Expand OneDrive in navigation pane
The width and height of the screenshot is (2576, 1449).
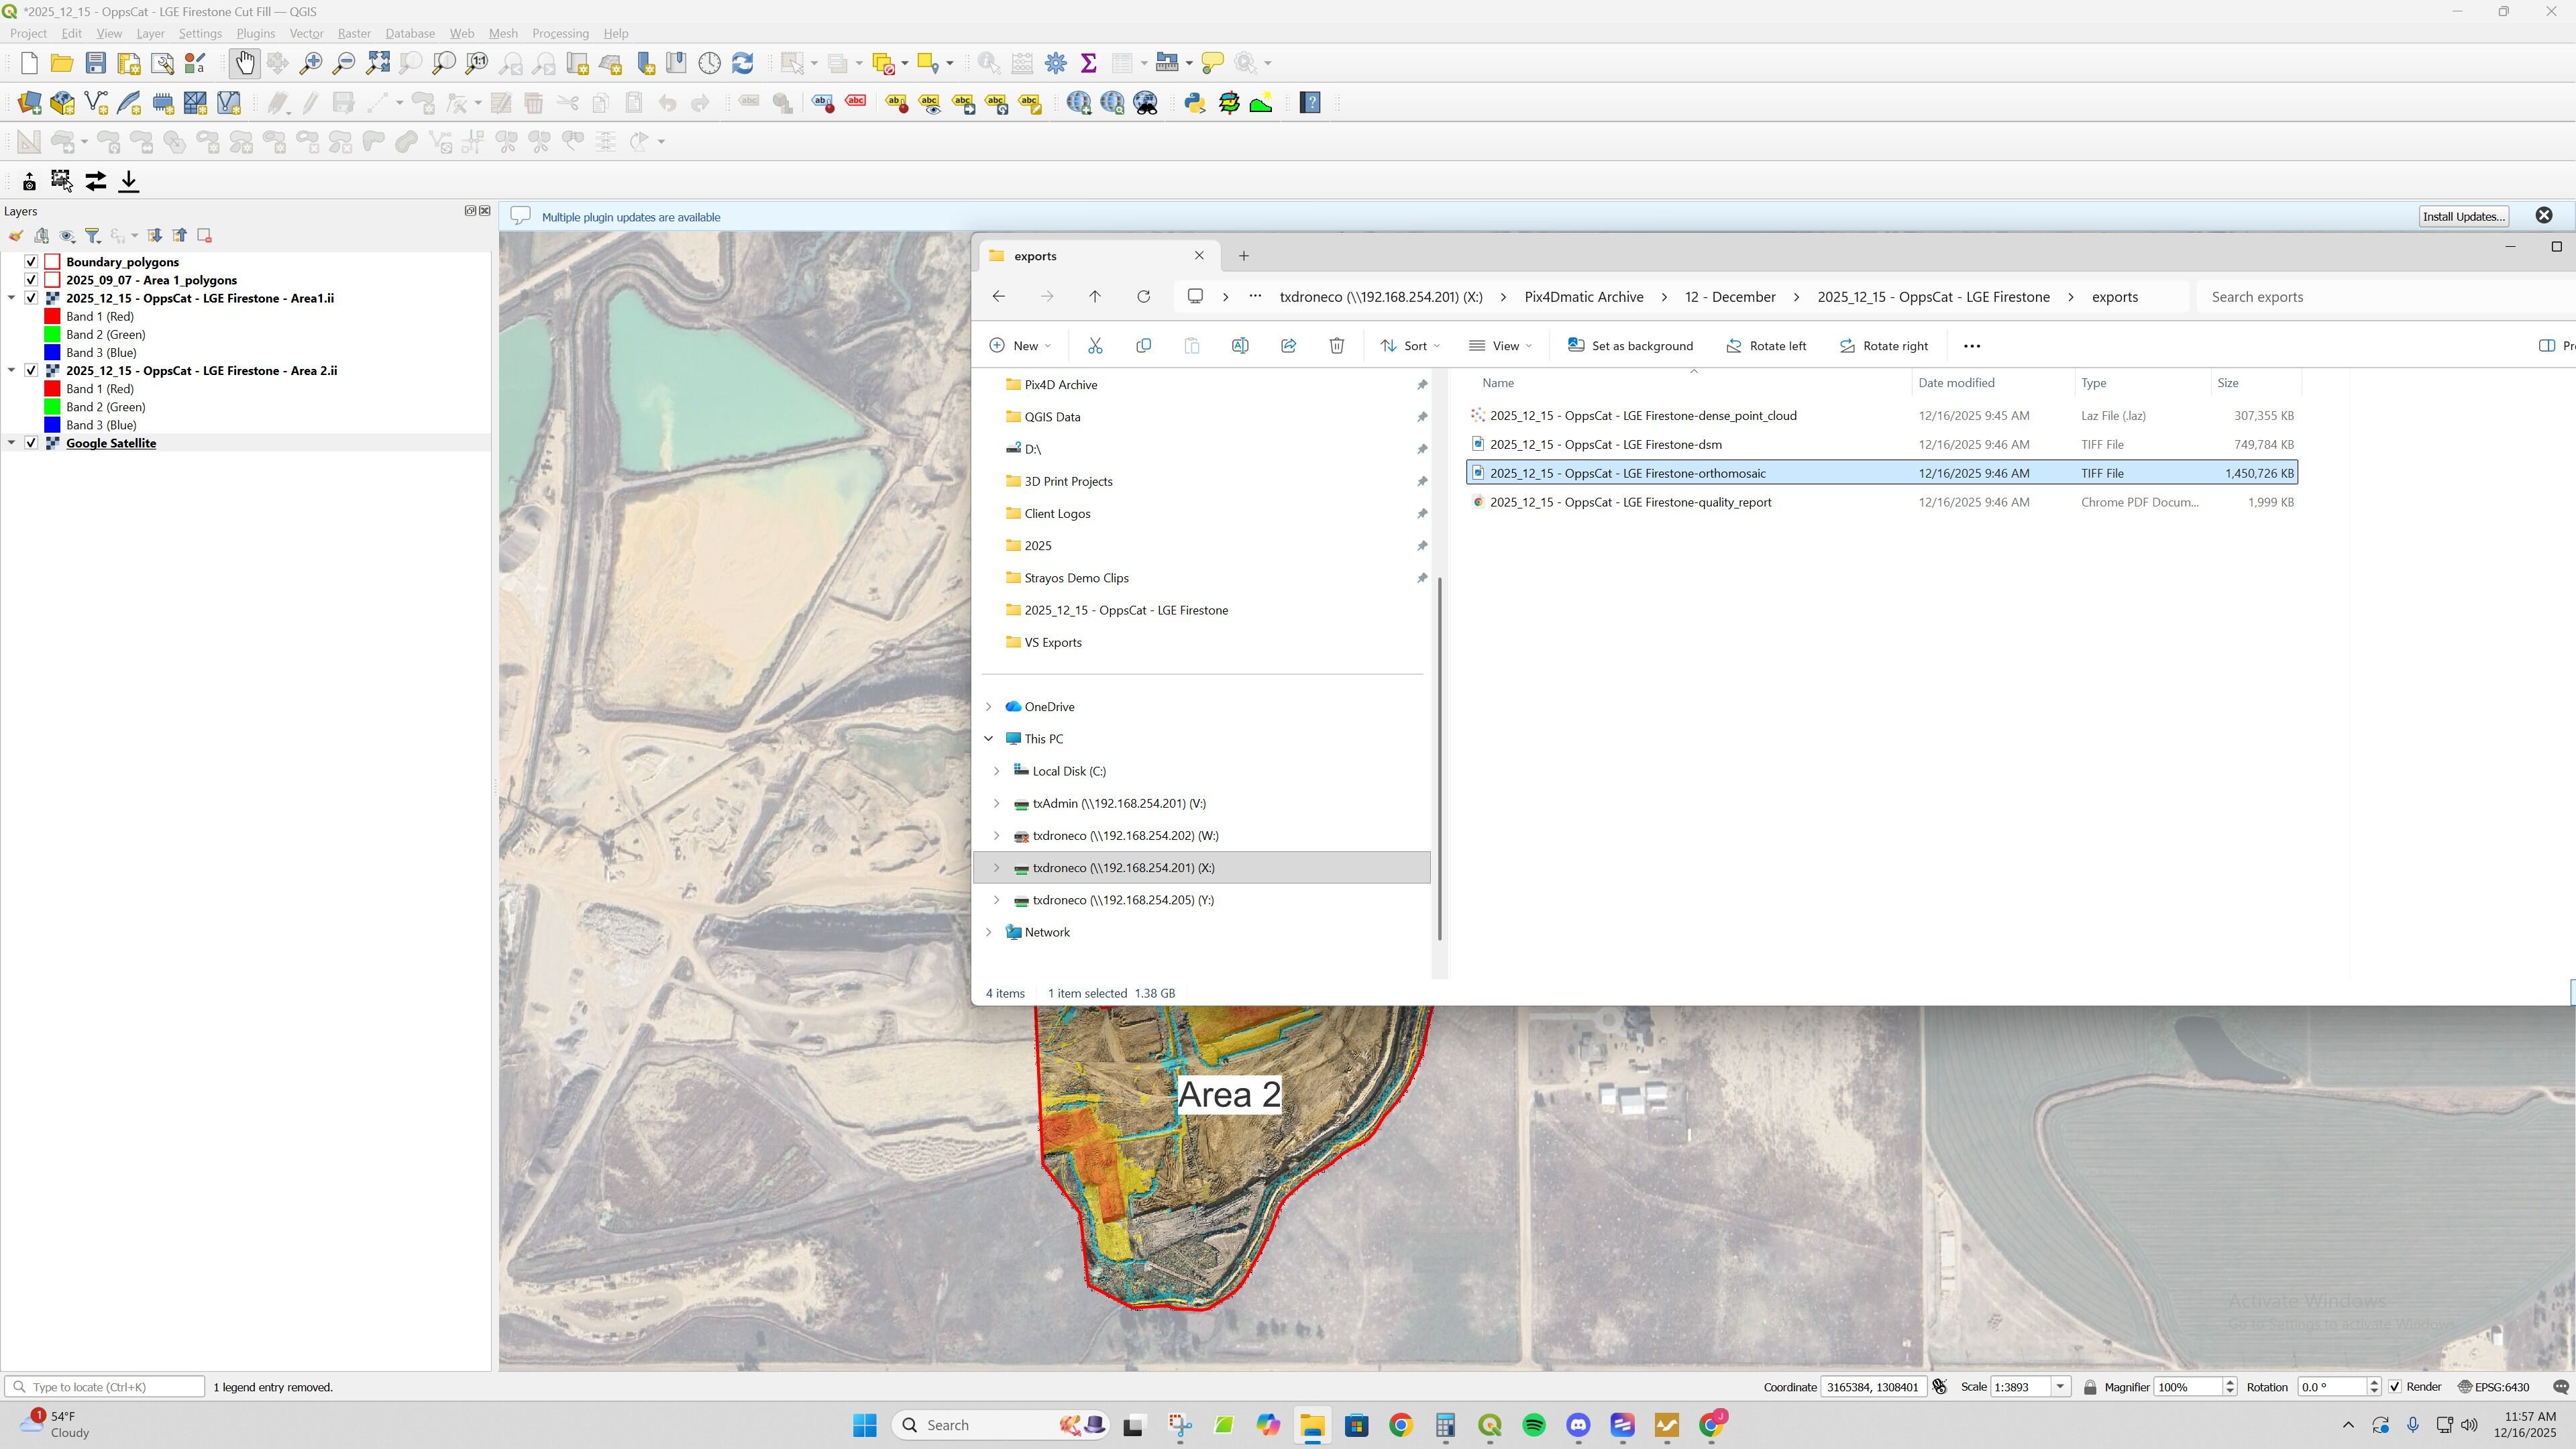[x=989, y=707]
